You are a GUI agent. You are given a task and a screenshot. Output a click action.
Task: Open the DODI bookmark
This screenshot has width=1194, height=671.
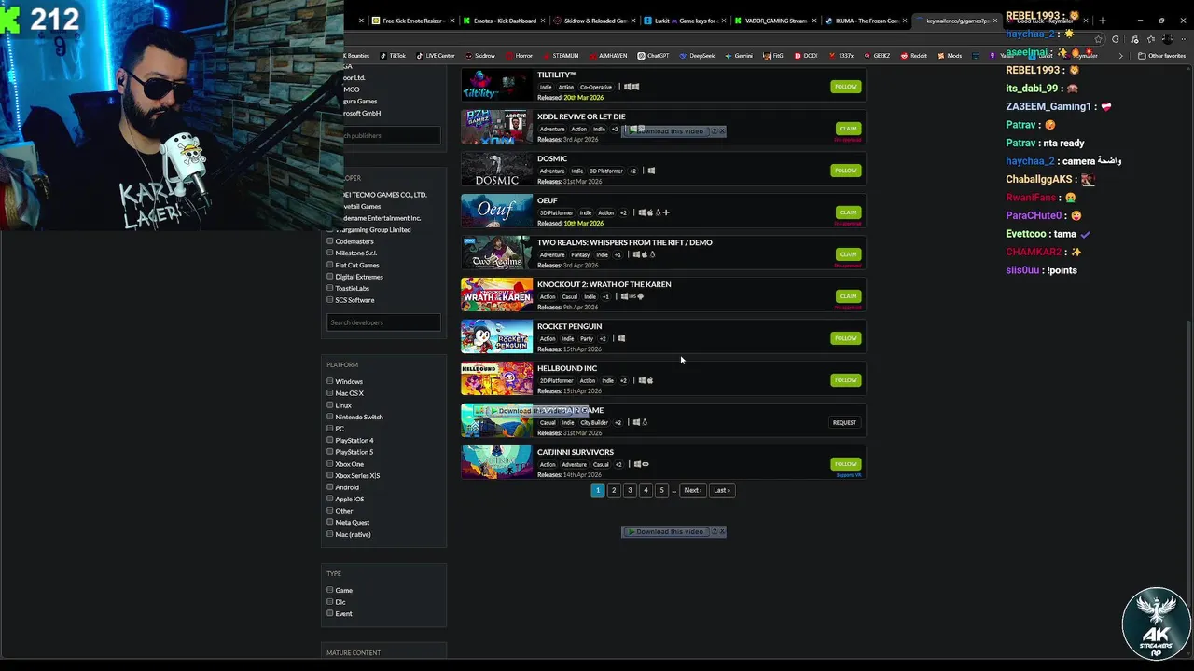806,56
